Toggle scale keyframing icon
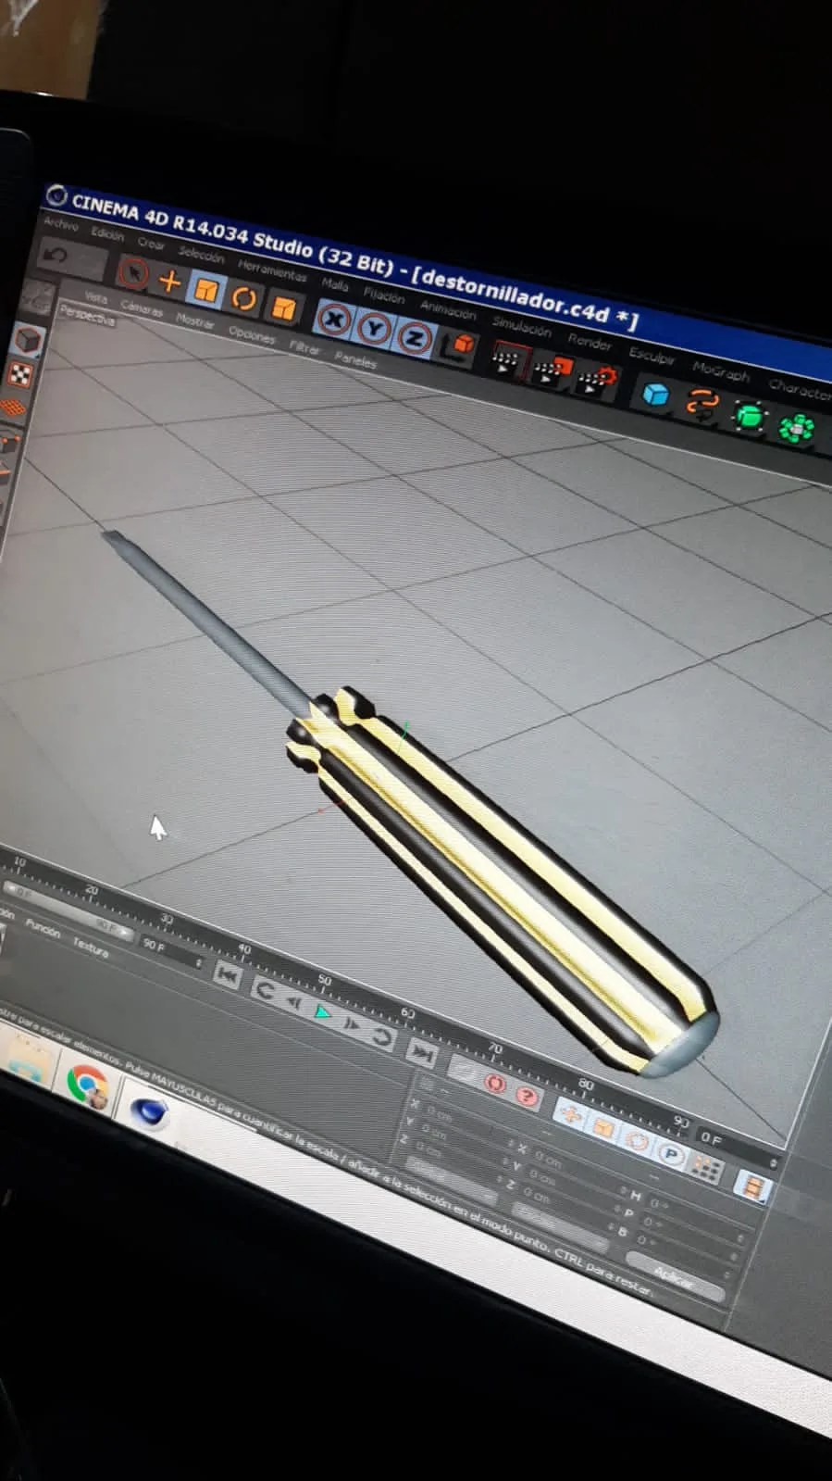This screenshot has width=832, height=1481. coord(602,1128)
